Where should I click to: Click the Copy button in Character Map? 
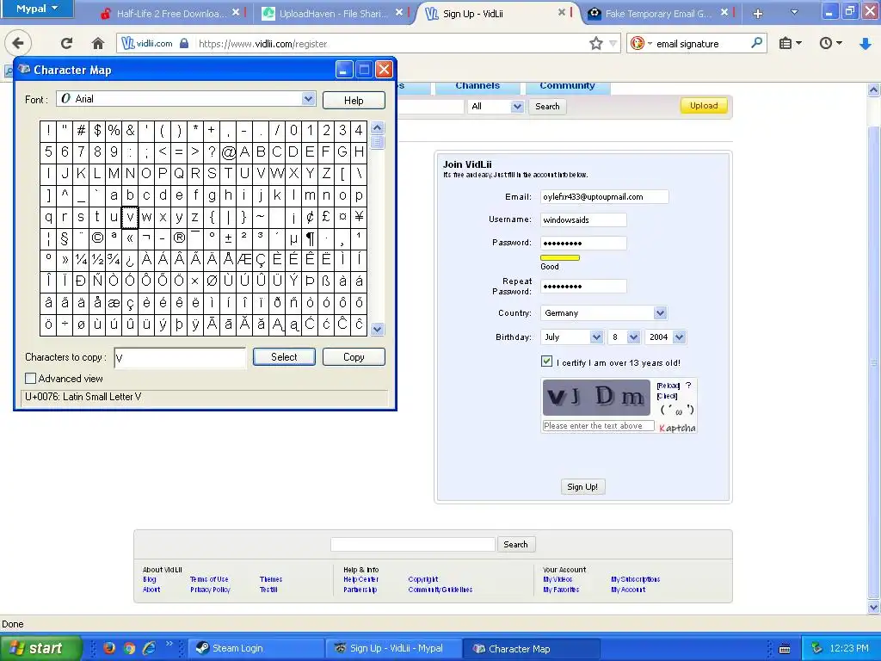click(354, 357)
